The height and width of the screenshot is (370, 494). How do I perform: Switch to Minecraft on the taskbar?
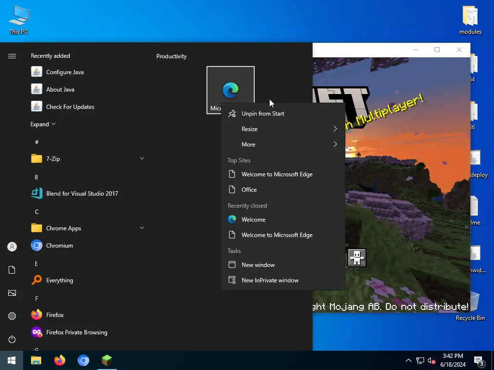[107, 360]
